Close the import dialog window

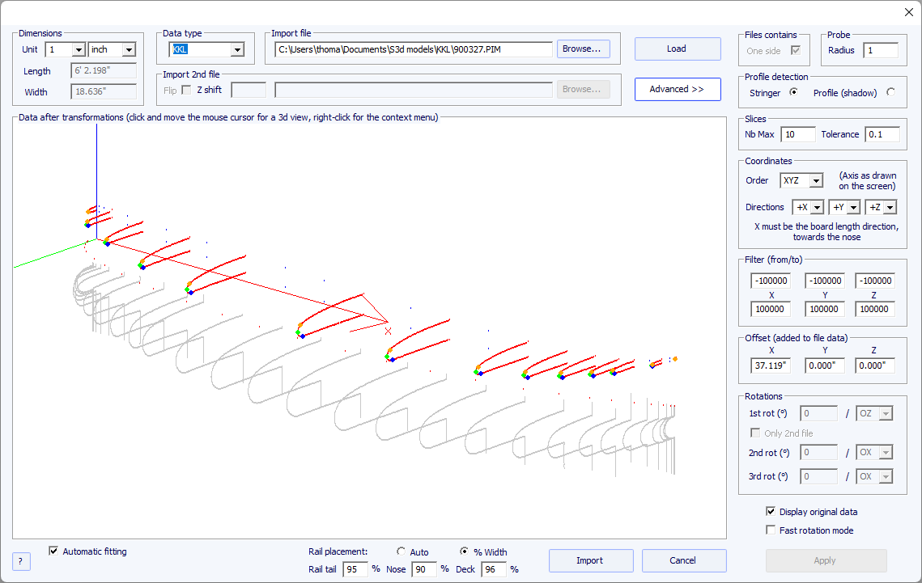[907, 11]
